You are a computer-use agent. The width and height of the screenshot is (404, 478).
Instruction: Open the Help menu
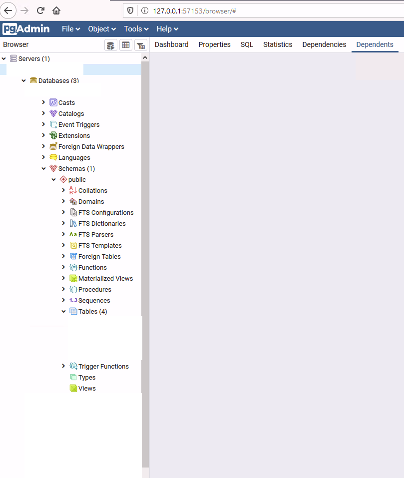(x=167, y=29)
